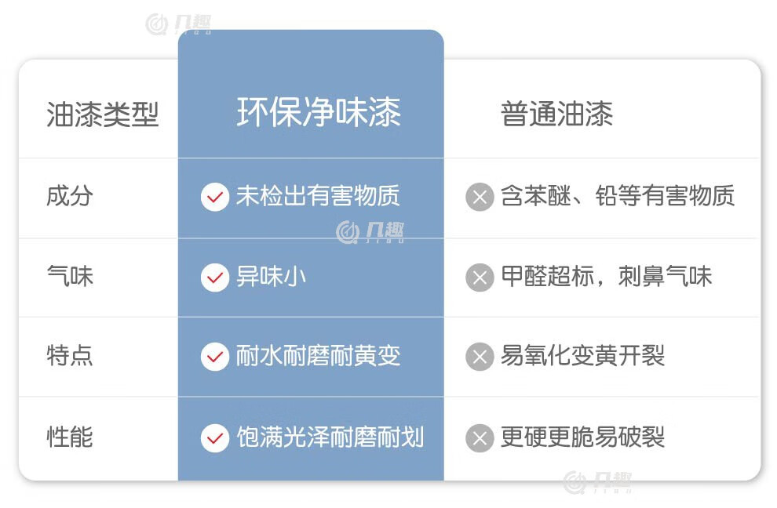777x508 pixels.
Task: Click the text 更硬更脆易破裂
Action: tap(582, 437)
